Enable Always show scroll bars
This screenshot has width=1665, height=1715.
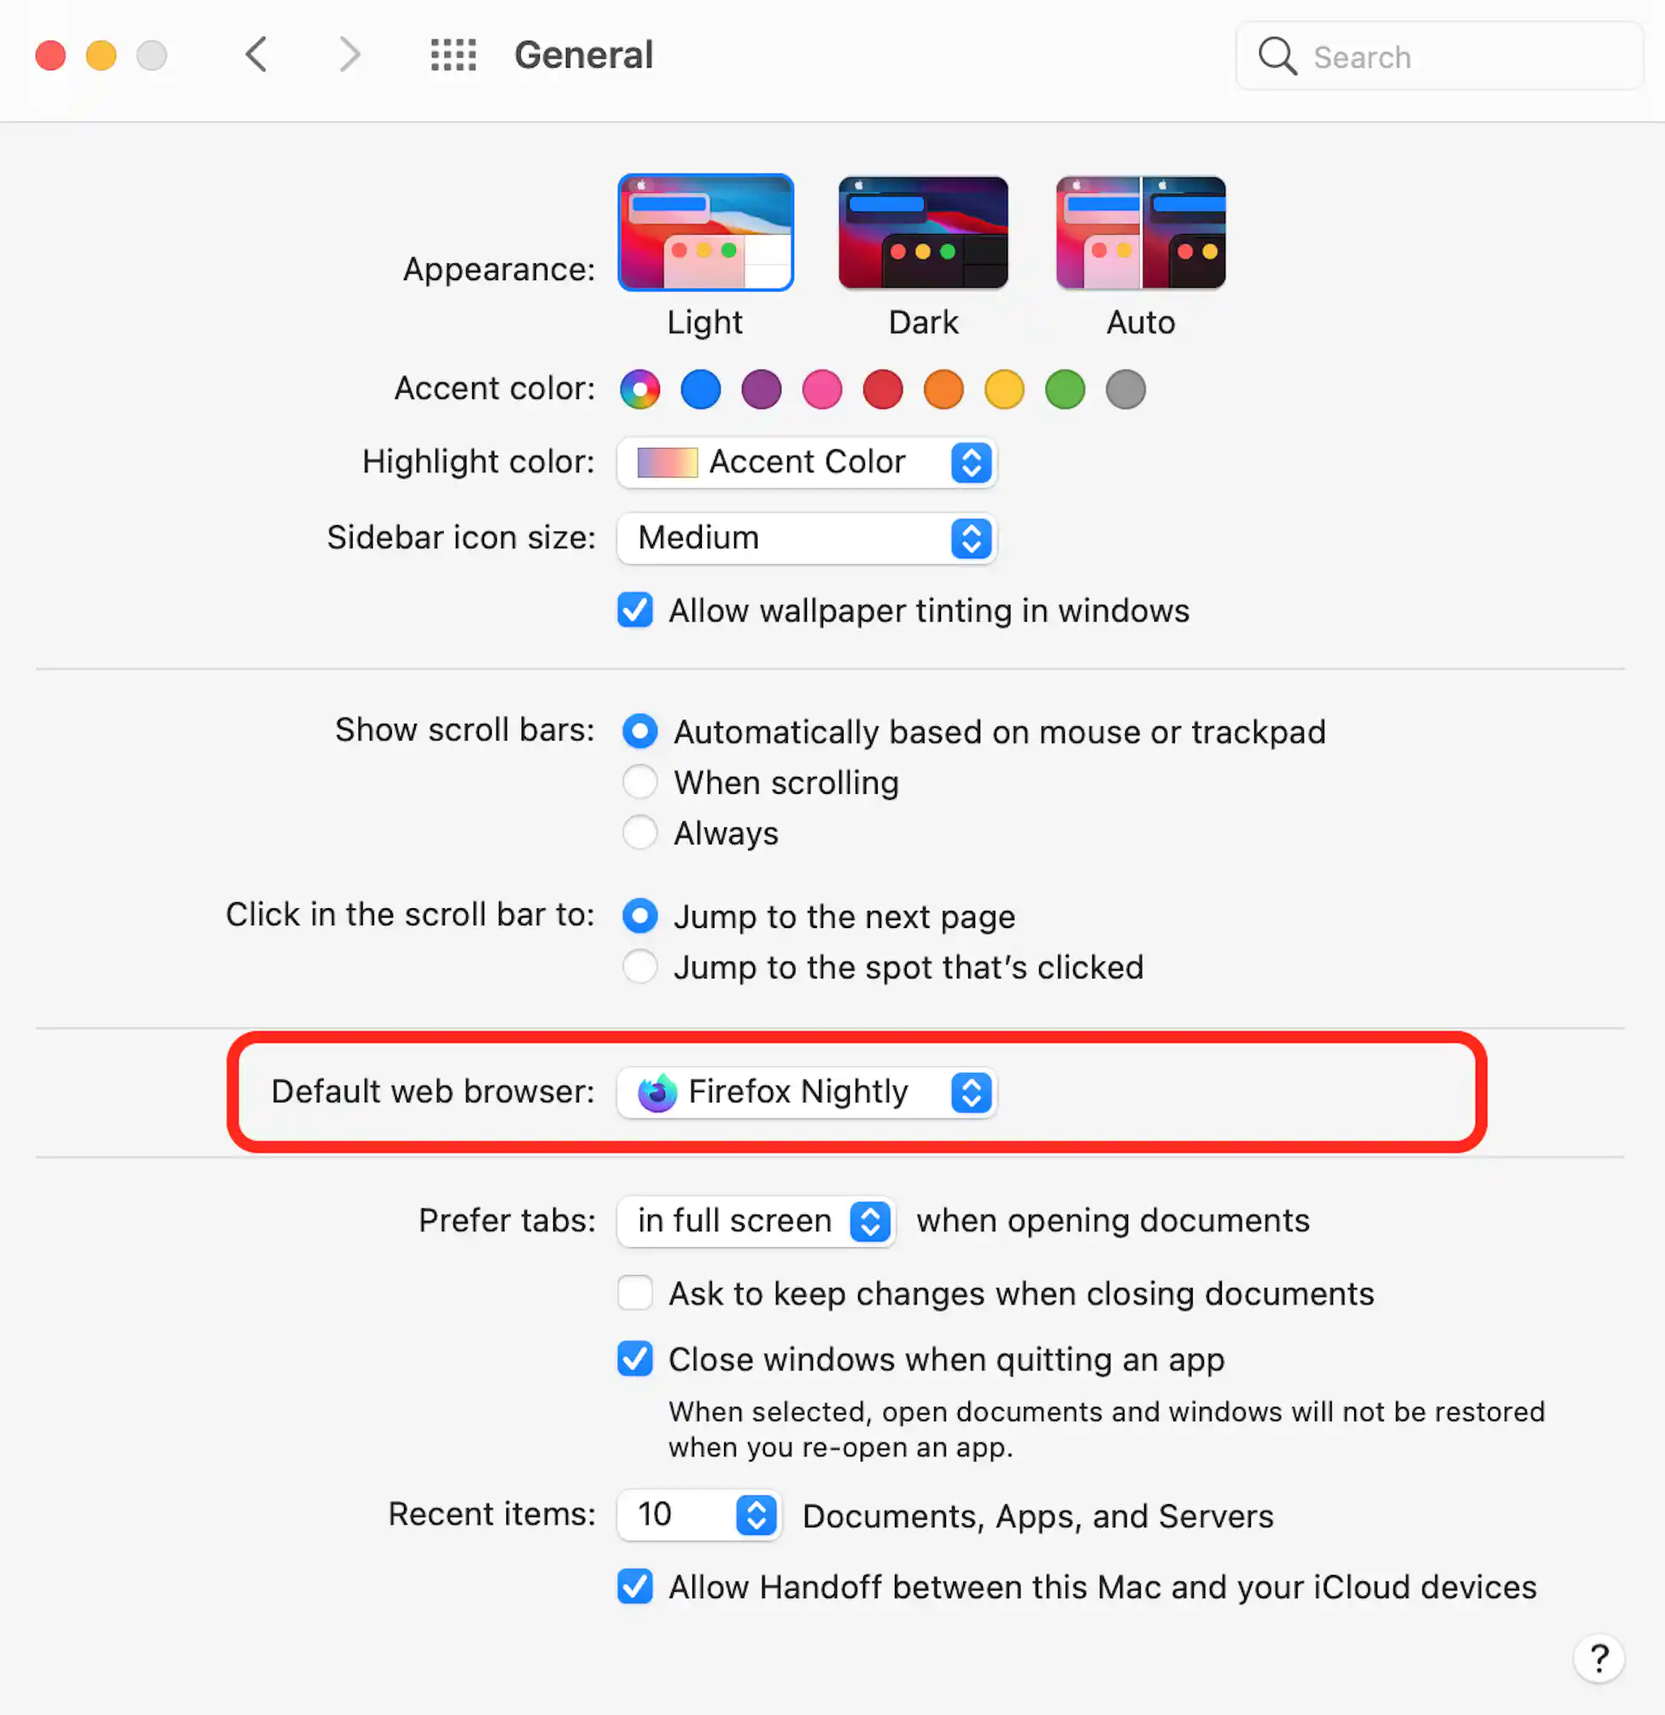[640, 833]
